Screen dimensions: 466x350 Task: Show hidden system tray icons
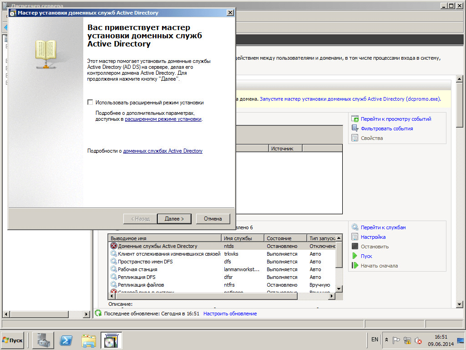(x=386, y=340)
